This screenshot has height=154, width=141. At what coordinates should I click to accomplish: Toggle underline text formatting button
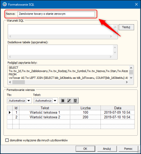click(75, 100)
